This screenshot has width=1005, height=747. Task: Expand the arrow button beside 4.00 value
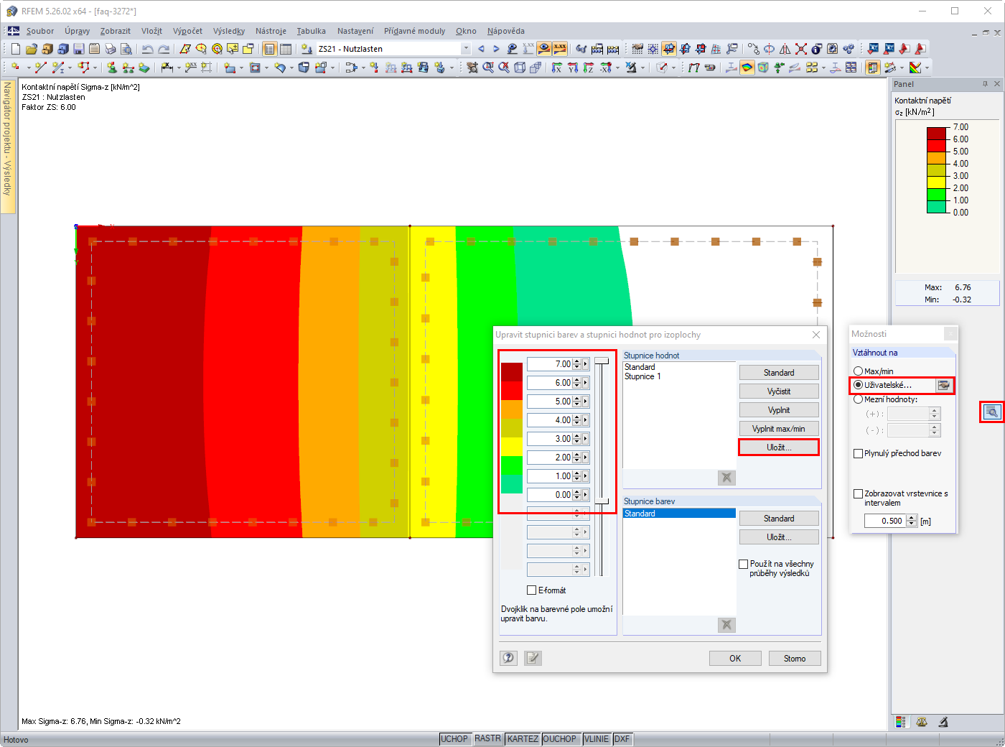click(586, 420)
